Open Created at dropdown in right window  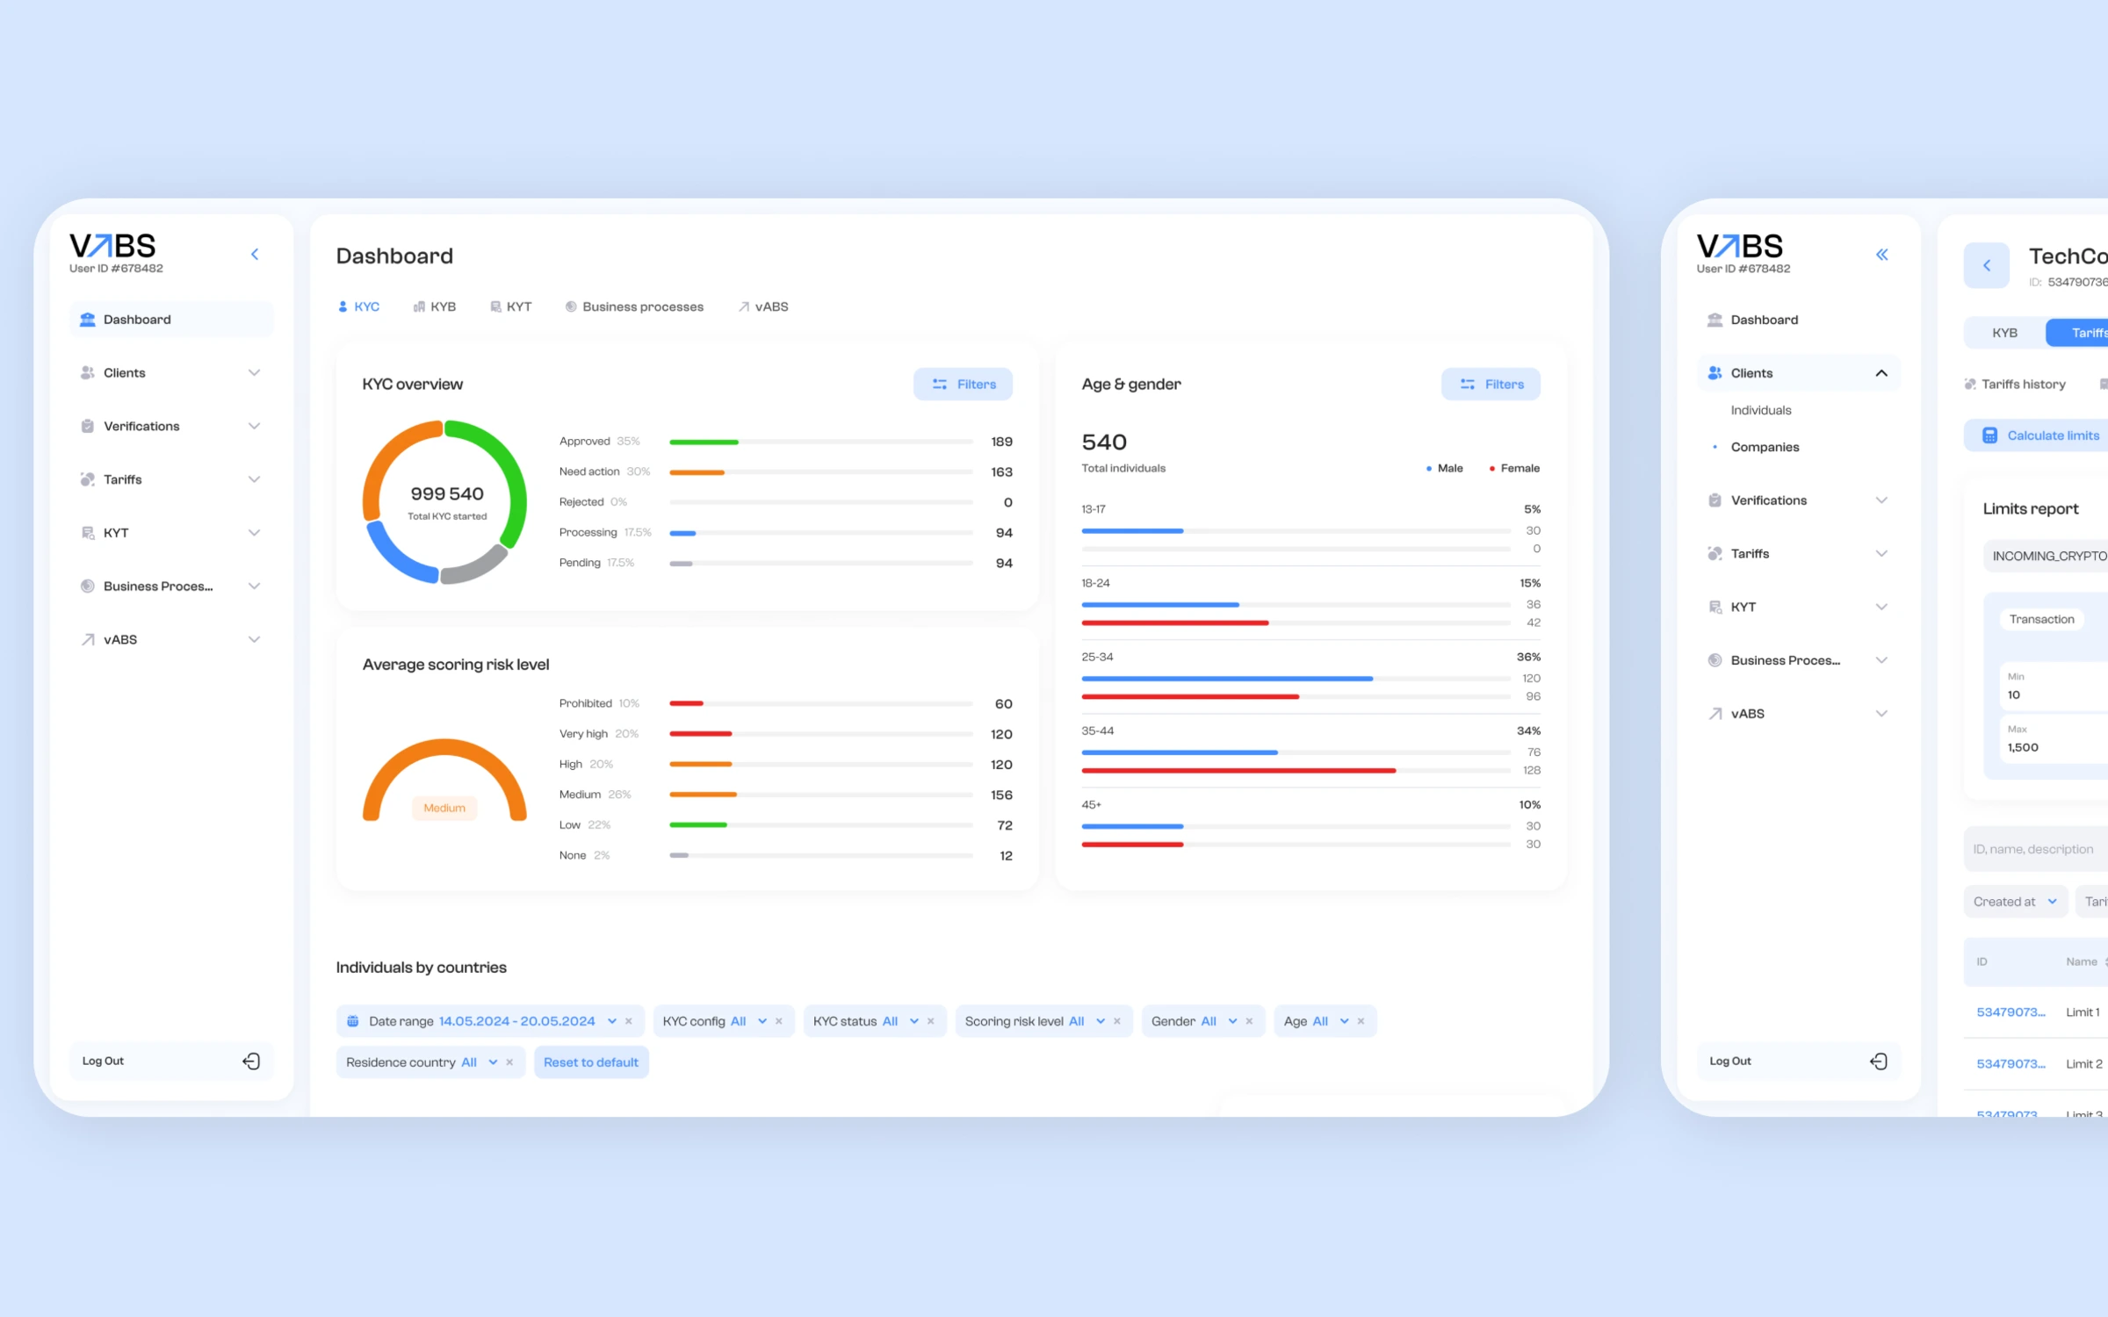pos(2015,902)
